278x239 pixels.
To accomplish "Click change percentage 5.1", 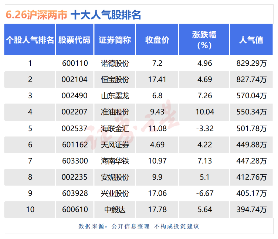I will 205,177.
